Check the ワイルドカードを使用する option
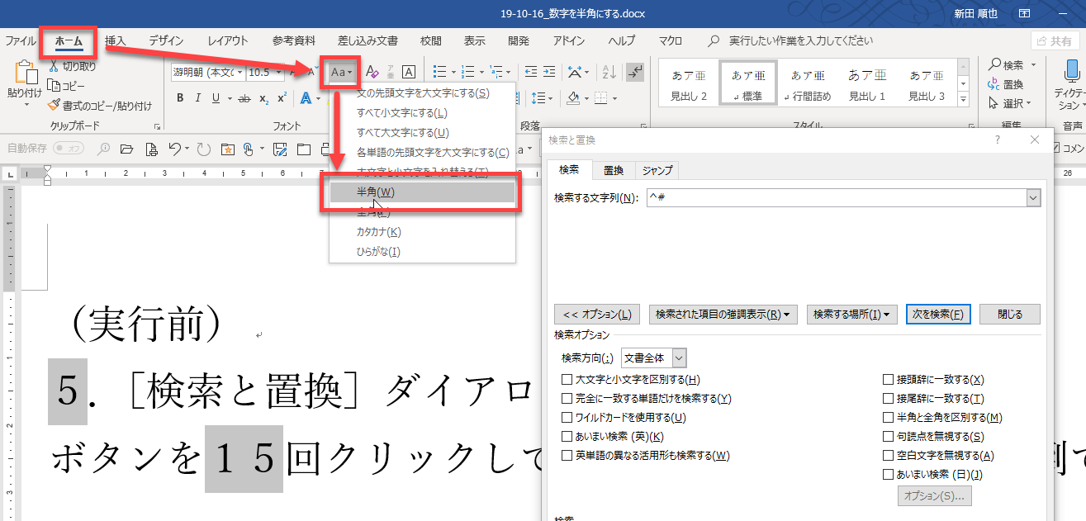 tap(567, 418)
